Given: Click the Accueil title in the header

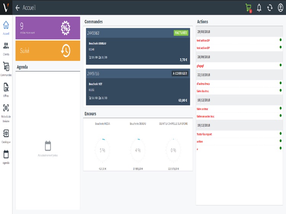Looking at the screenshot, I should 29,8.
